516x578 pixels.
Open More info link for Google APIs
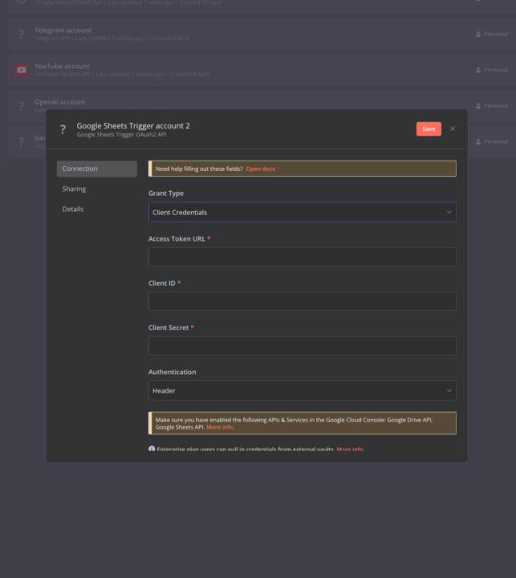(x=220, y=427)
